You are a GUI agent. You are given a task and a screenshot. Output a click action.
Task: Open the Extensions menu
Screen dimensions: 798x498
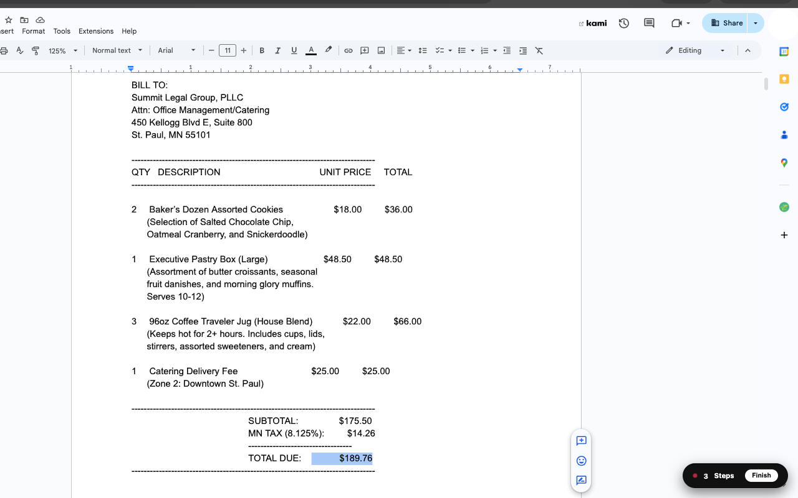96,31
